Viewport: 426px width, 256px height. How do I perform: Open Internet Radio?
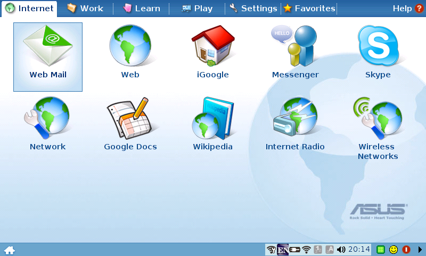point(295,124)
